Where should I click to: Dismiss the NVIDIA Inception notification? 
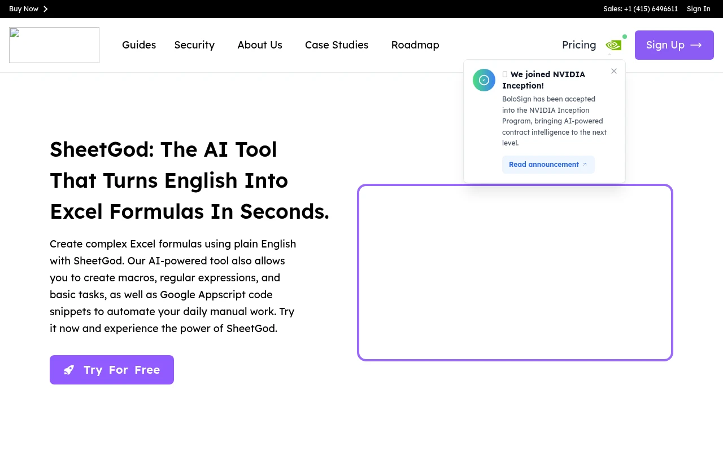(614, 71)
